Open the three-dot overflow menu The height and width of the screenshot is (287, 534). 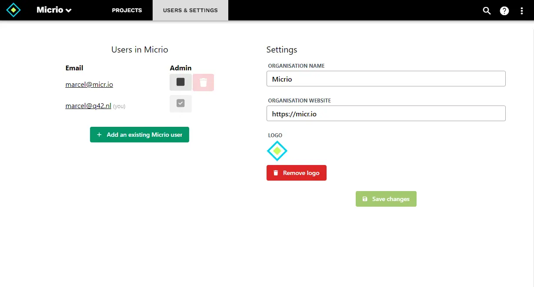tap(521, 11)
